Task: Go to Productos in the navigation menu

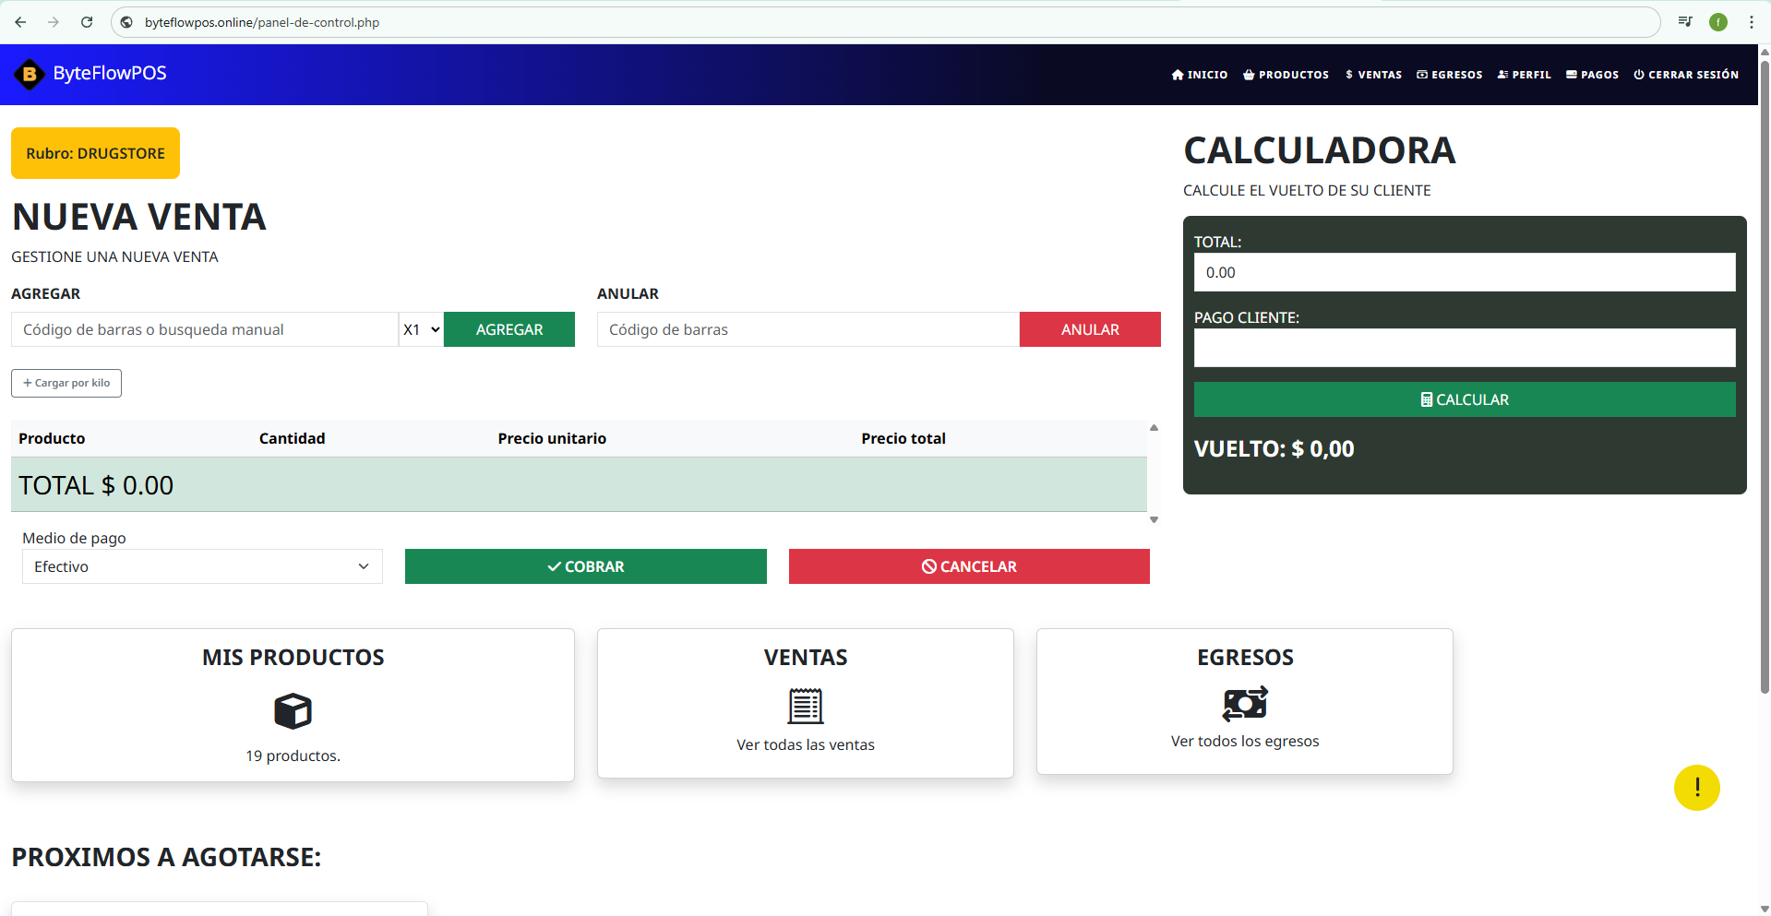Action: click(1286, 75)
